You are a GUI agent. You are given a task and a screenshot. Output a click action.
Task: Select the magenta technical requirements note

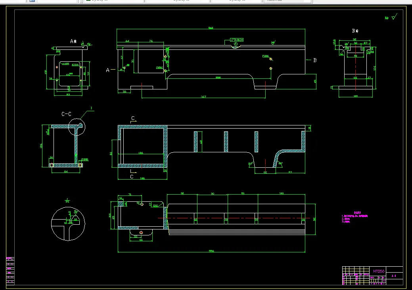[x=355, y=217]
